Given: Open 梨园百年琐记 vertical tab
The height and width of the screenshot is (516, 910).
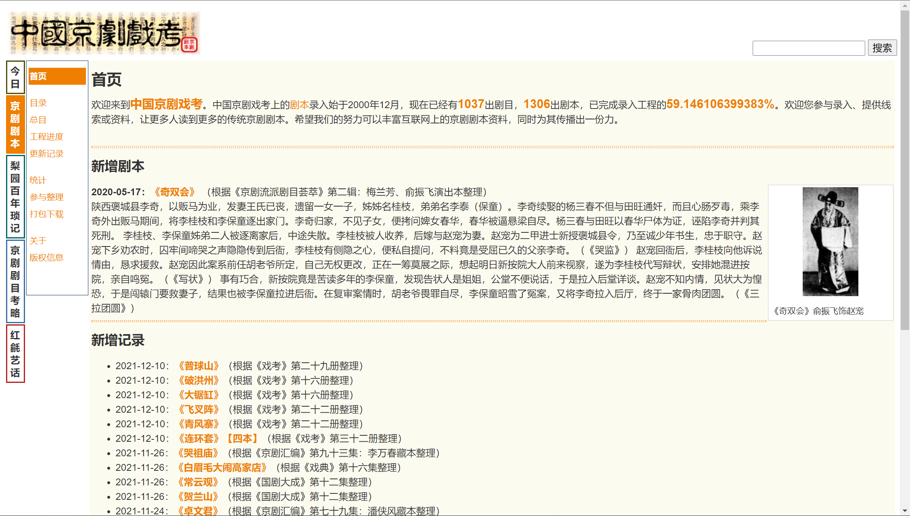Looking at the screenshot, I should coord(15,197).
